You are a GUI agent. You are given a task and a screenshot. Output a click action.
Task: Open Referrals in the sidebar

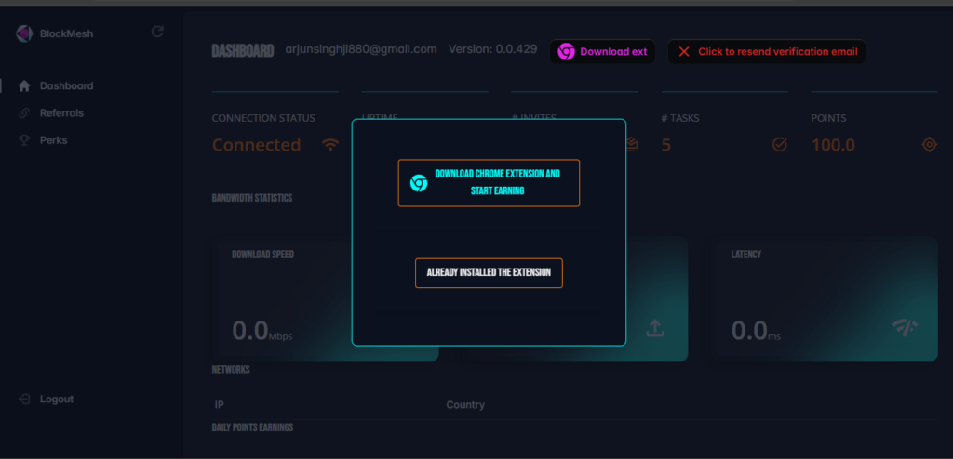(61, 113)
